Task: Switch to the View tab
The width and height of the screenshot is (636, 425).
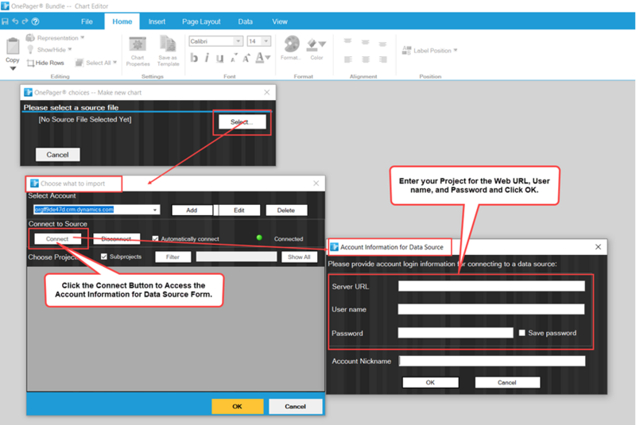Action: (x=280, y=21)
